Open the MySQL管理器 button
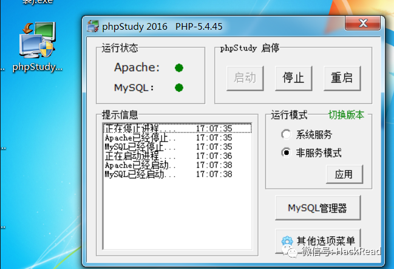Viewport: 394px width, 269px height. coord(318,208)
